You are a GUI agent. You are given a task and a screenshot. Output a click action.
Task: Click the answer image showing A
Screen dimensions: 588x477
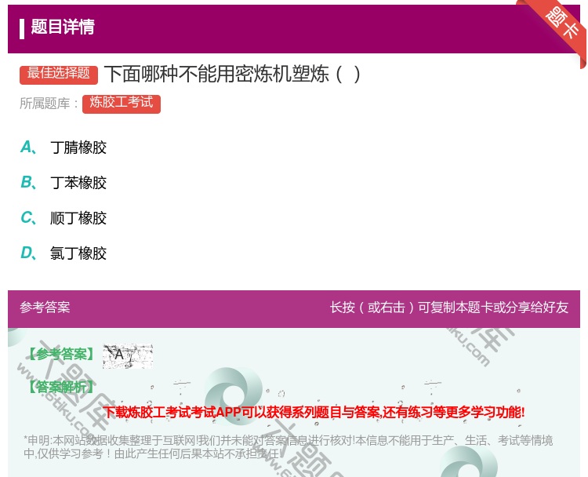[128, 355]
